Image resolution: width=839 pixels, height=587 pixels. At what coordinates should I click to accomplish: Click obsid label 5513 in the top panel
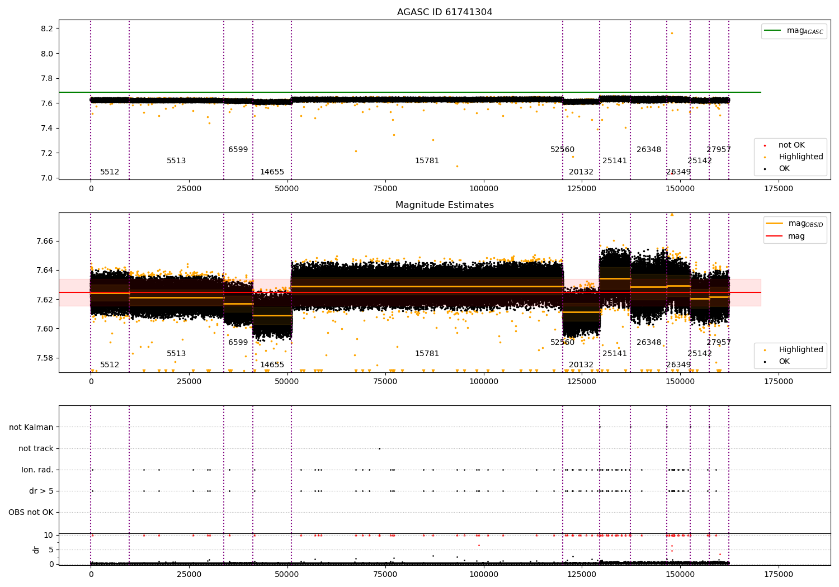point(176,161)
